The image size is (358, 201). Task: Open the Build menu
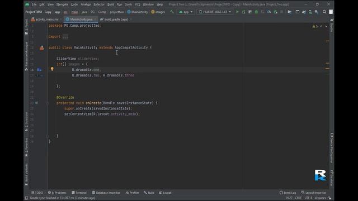coord(111,4)
